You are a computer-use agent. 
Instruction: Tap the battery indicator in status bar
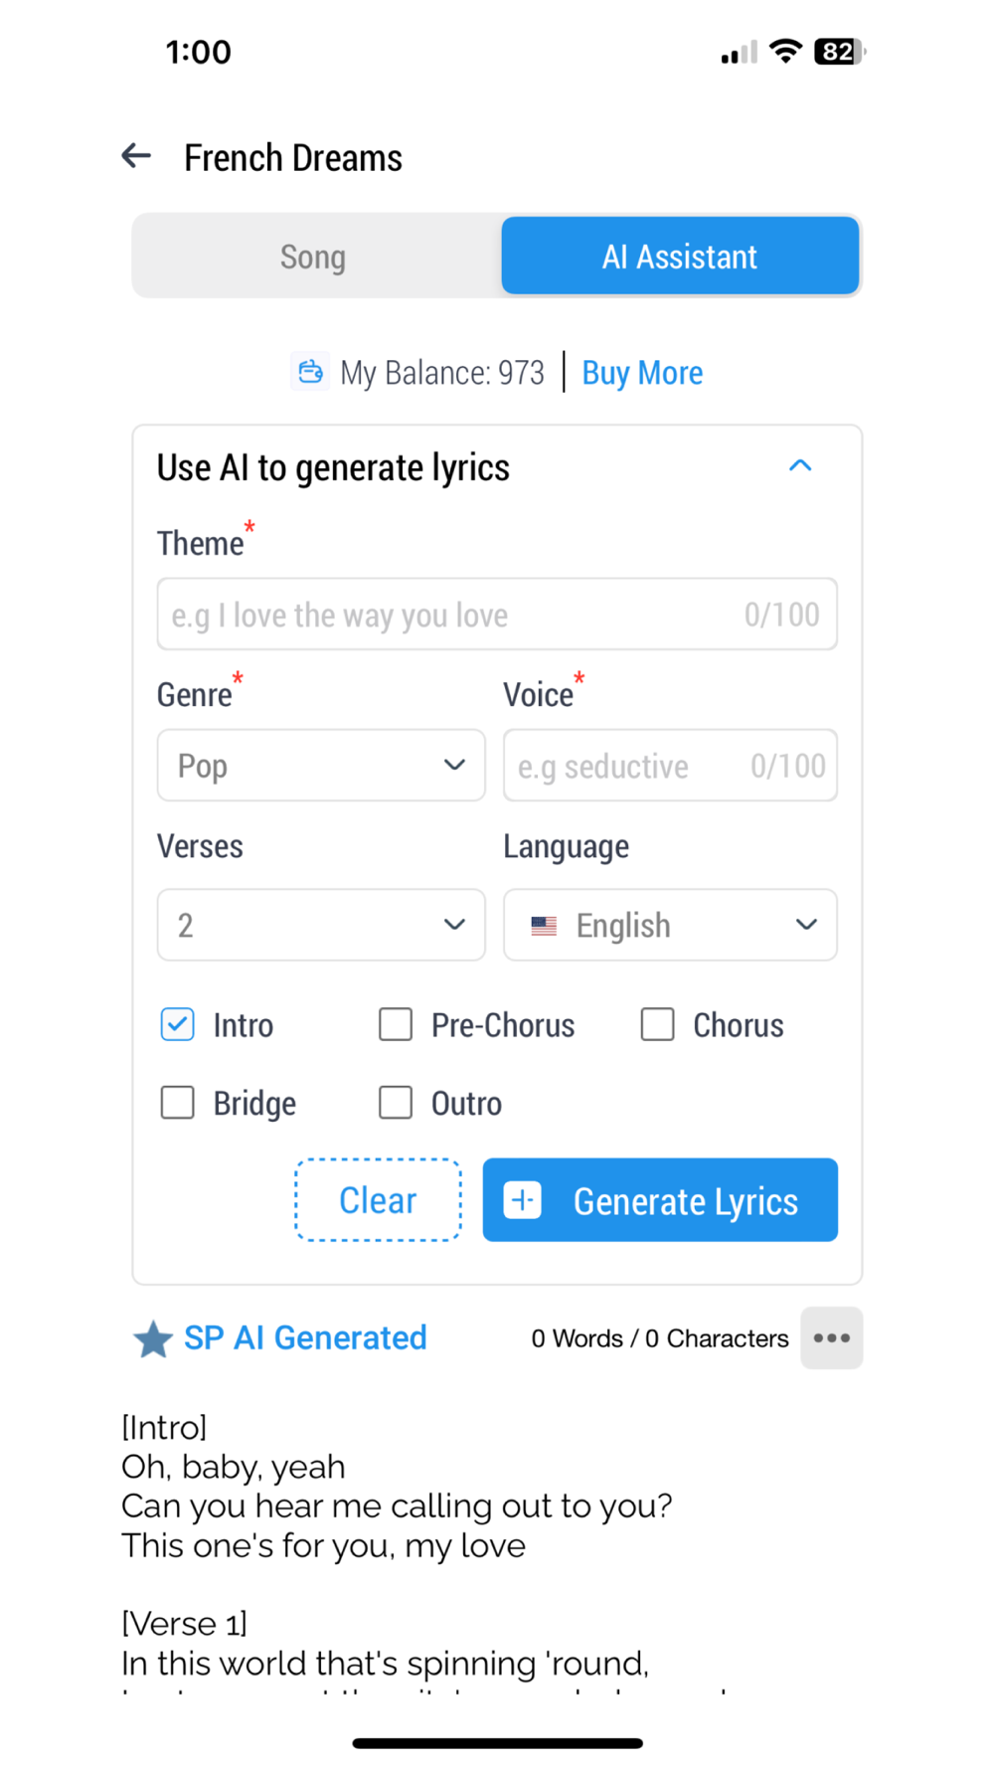point(839,52)
